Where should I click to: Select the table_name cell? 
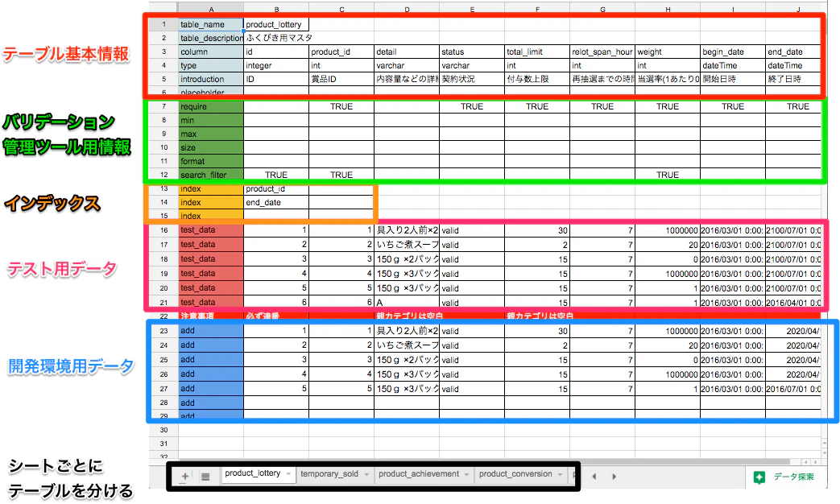pyautogui.click(x=211, y=25)
